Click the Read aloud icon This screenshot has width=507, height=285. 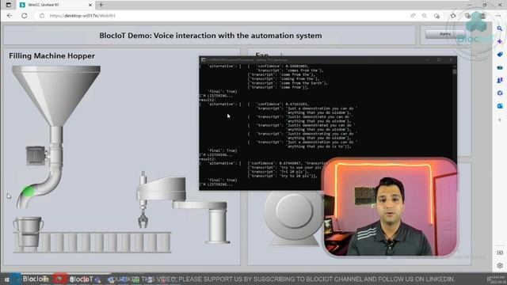tap(413, 16)
